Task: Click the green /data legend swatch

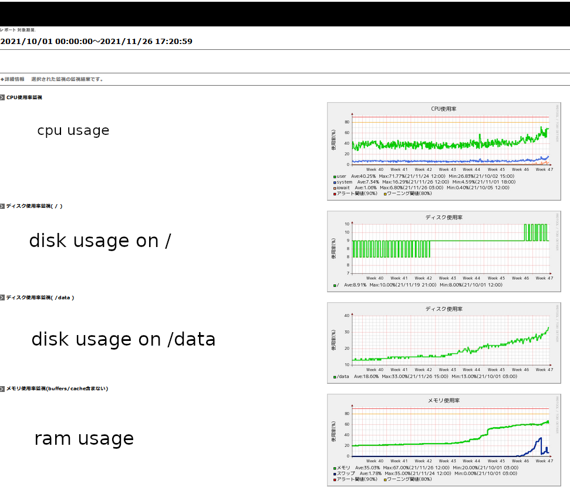Action: [x=335, y=377]
